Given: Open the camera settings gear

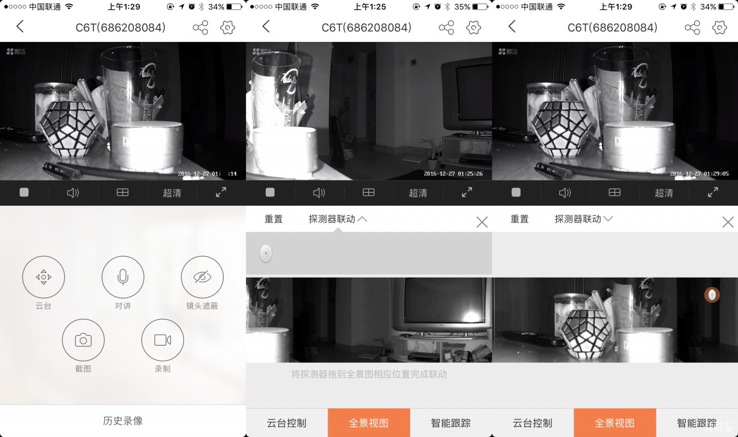Looking at the screenshot, I should (226, 27).
